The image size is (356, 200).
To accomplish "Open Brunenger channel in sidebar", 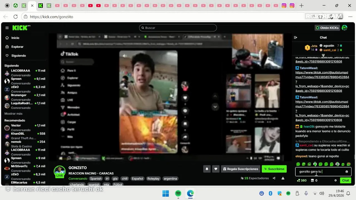I will pos(24,97).
